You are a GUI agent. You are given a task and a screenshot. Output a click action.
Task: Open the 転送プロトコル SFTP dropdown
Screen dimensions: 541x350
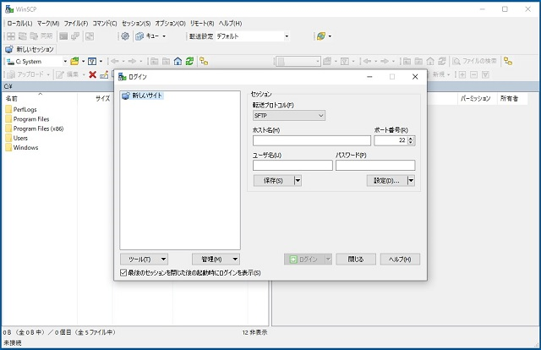point(288,115)
